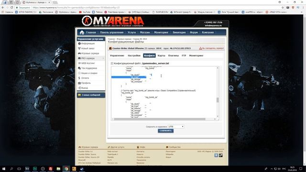Expand the PRO сервера submenu arrow
Screen dimensions: 306x172
click(103, 58)
